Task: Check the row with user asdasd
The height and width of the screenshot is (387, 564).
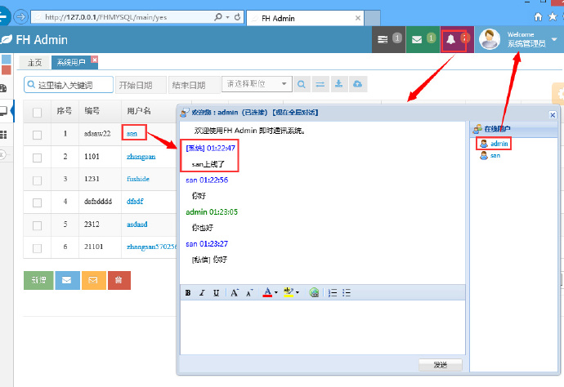Action: click(37, 225)
